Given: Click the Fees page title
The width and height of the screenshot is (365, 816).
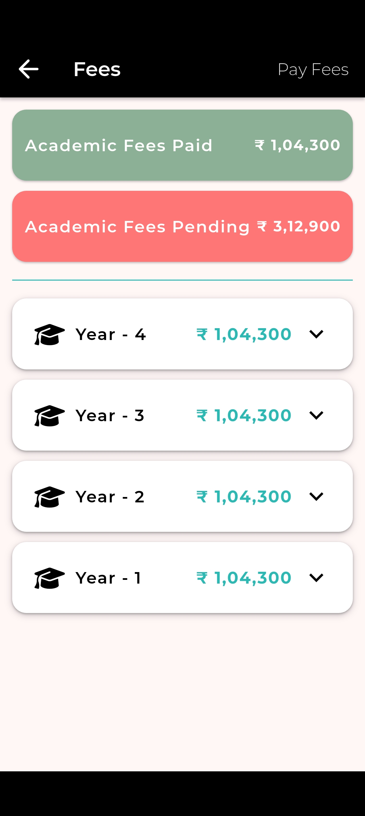Looking at the screenshot, I should pyautogui.click(x=97, y=69).
